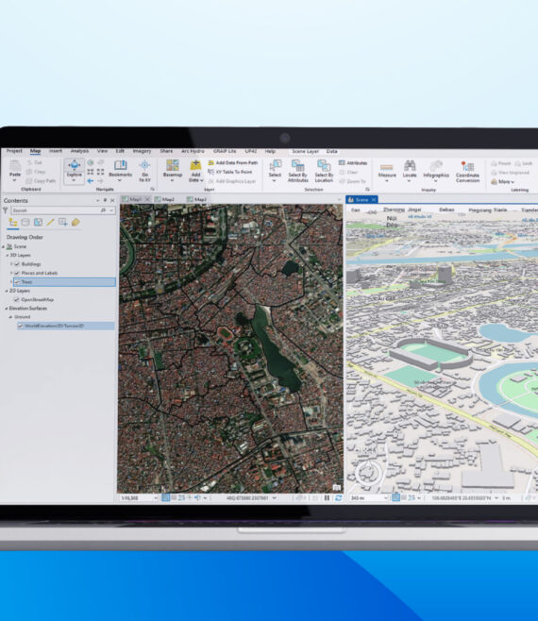Refresh the 2D map view
538x621 pixels.
tap(338, 497)
